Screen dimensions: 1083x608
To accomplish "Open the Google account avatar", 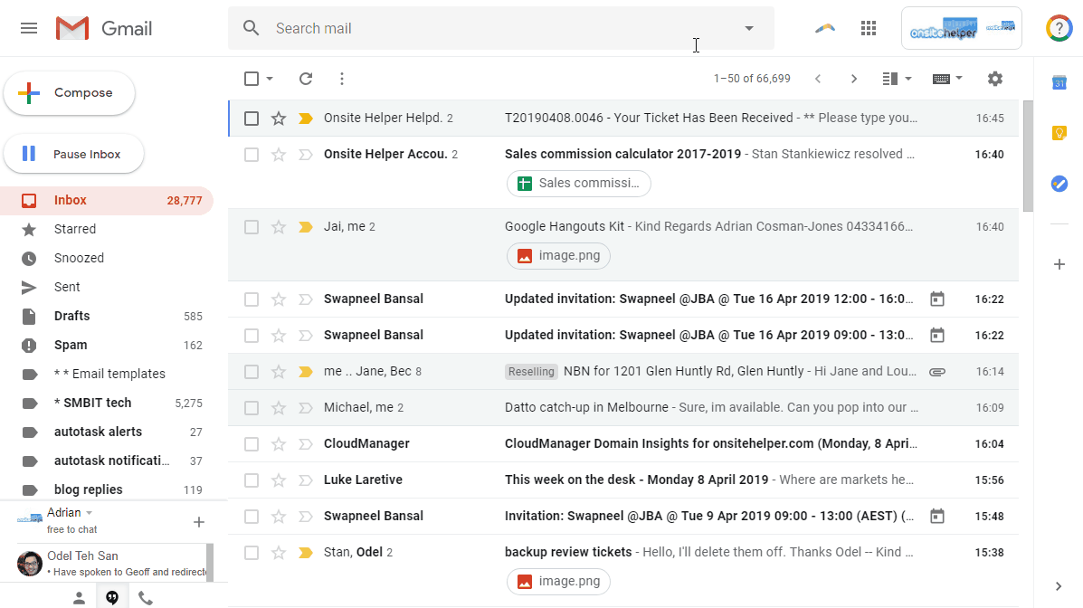I will point(1059,28).
